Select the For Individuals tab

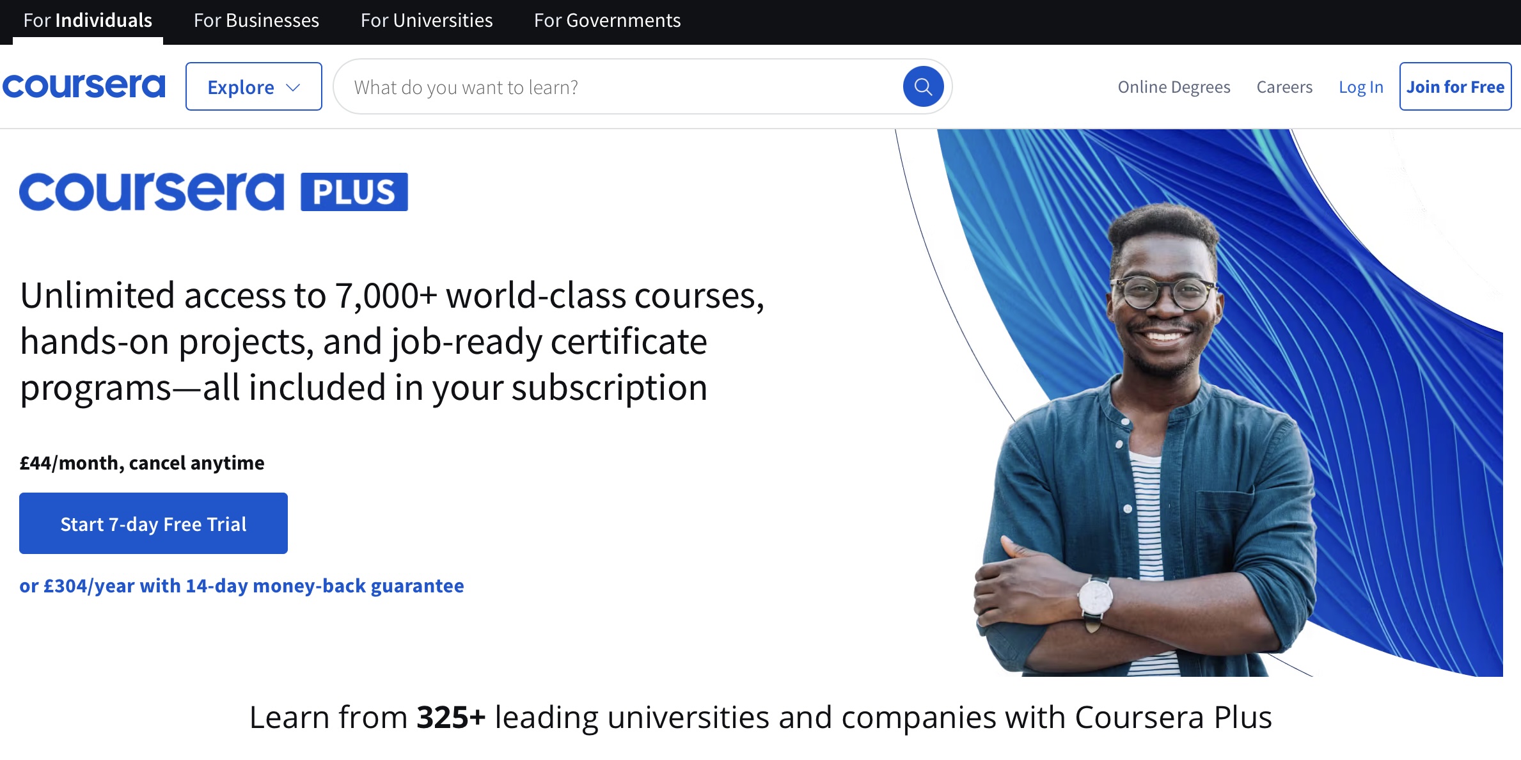(x=88, y=21)
